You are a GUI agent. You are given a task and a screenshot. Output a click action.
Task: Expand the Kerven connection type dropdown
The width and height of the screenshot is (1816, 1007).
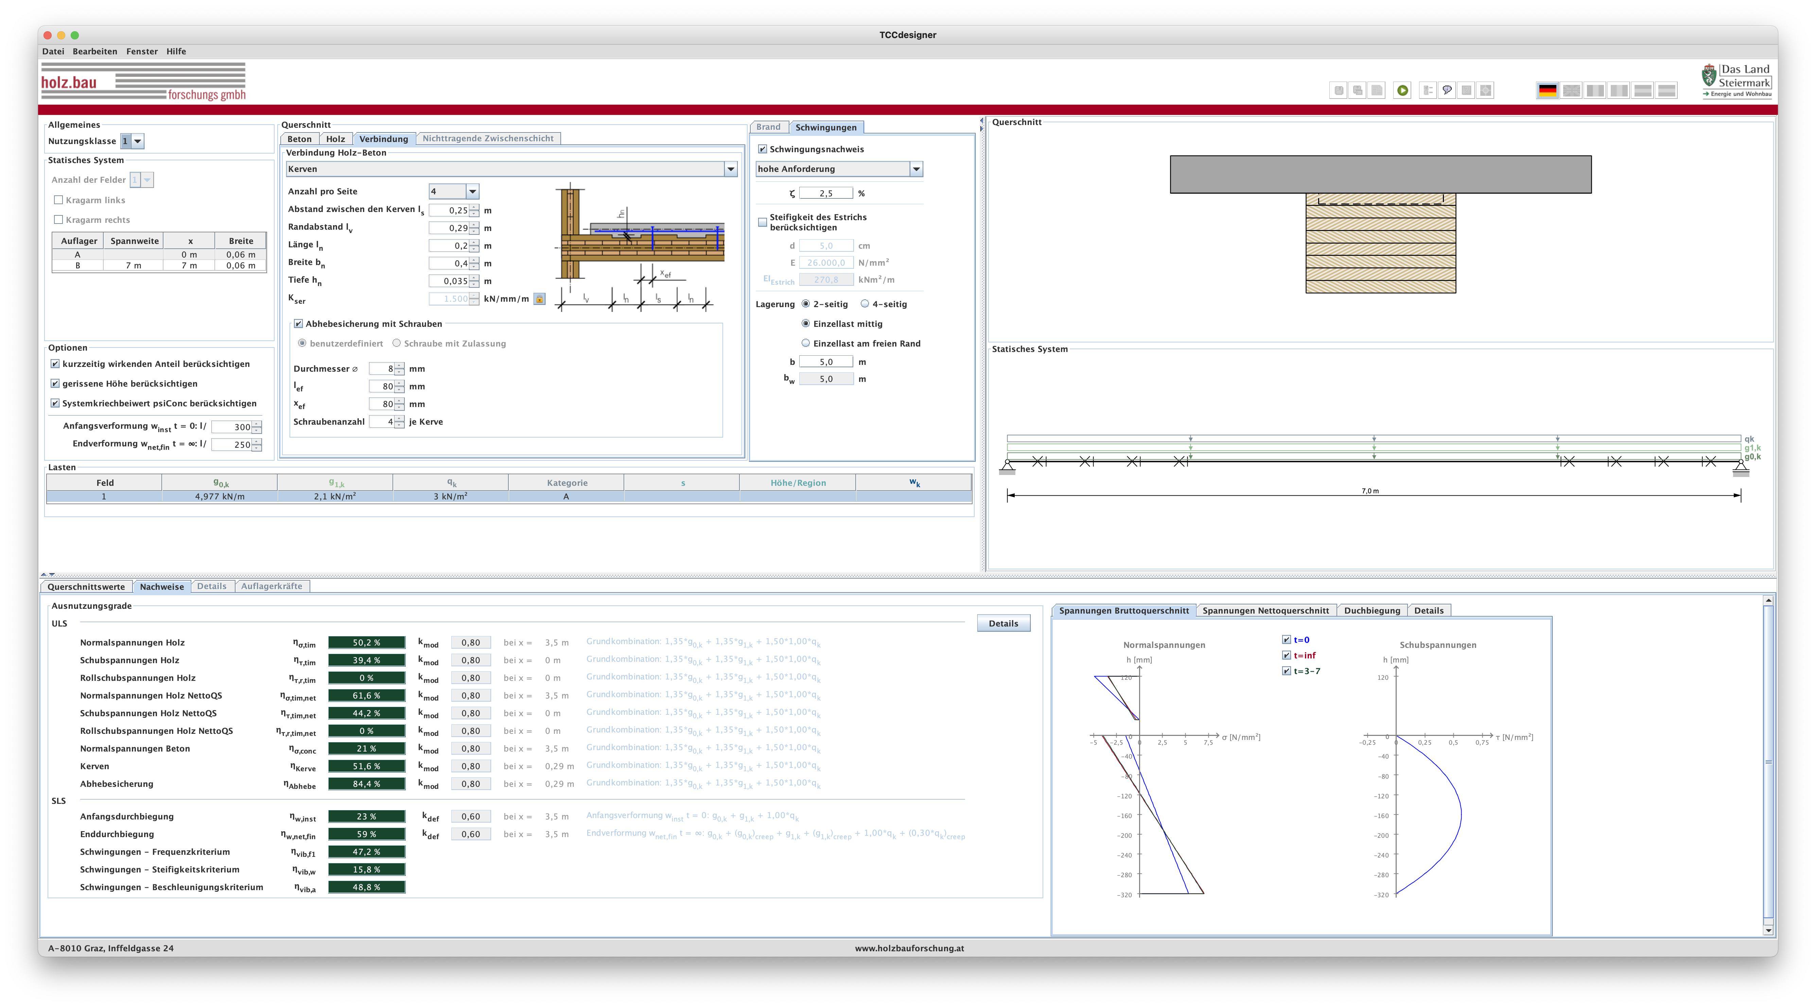coord(730,169)
